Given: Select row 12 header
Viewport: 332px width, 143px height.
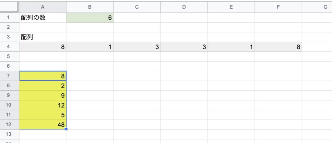Looking at the screenshot, I should click(x=8, y=125).
